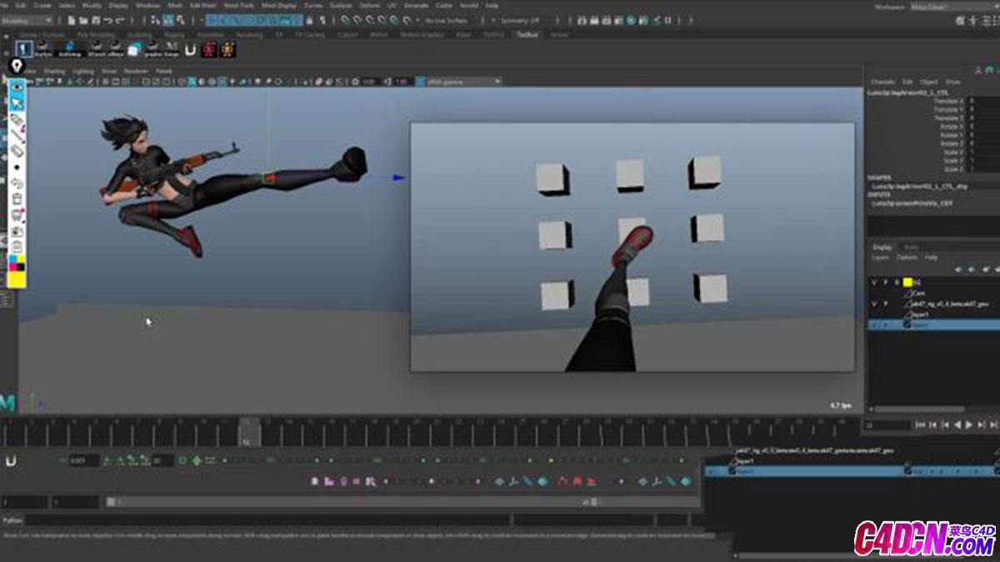The height and width of the screenshot is (562, 1000).
Task: Click the red robot shelf icon
Action: (x=210, y=50)
